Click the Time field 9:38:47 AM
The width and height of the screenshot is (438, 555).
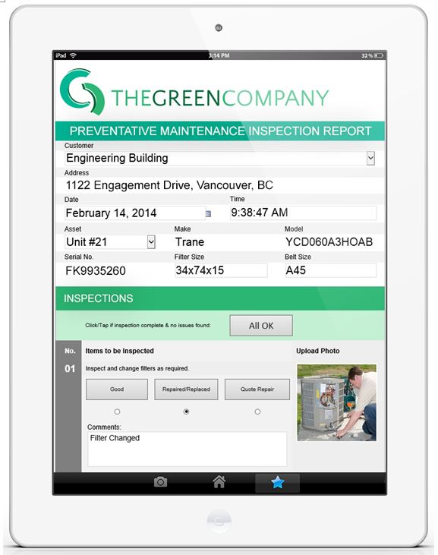[x=303, y=213]
